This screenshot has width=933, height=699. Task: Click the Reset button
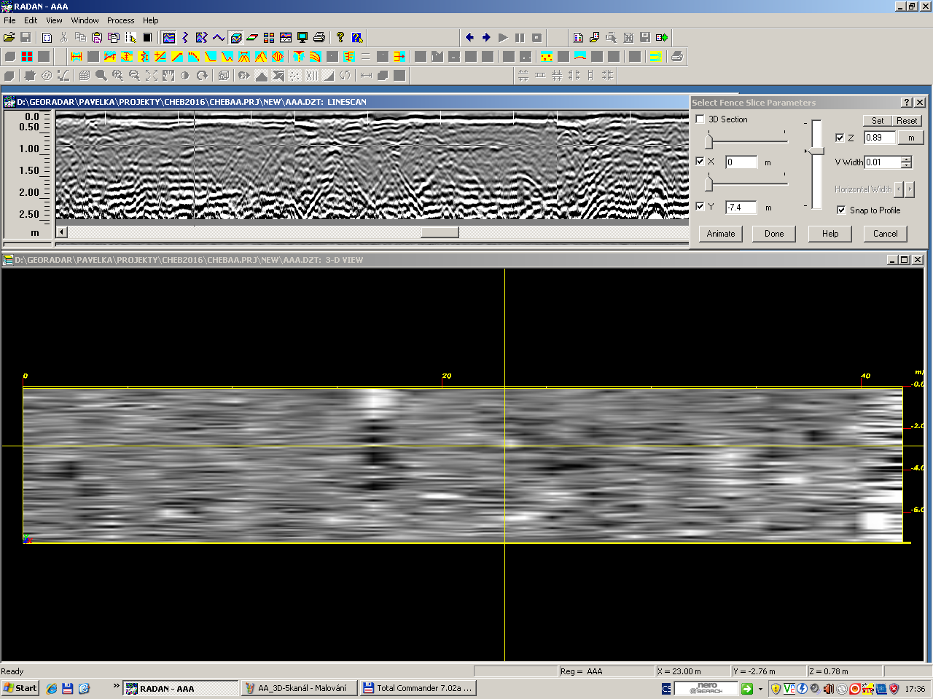907,121
